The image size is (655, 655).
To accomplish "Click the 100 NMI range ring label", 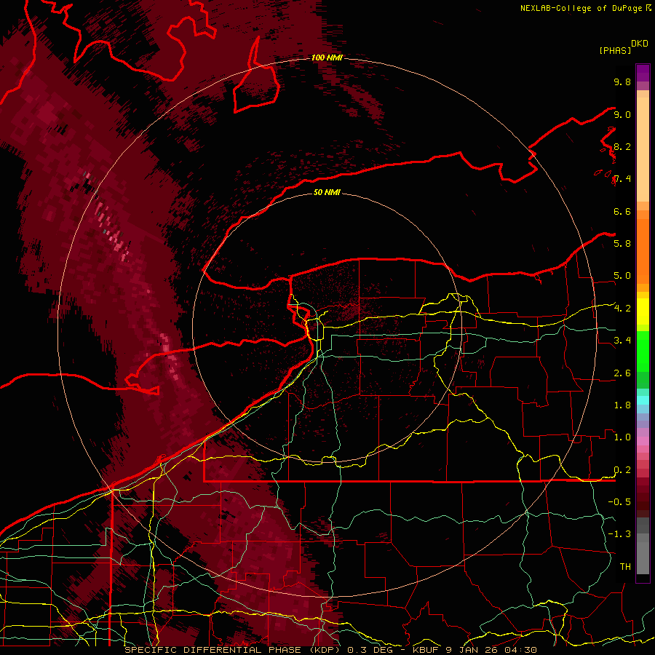I will click(x=327, y=57).
